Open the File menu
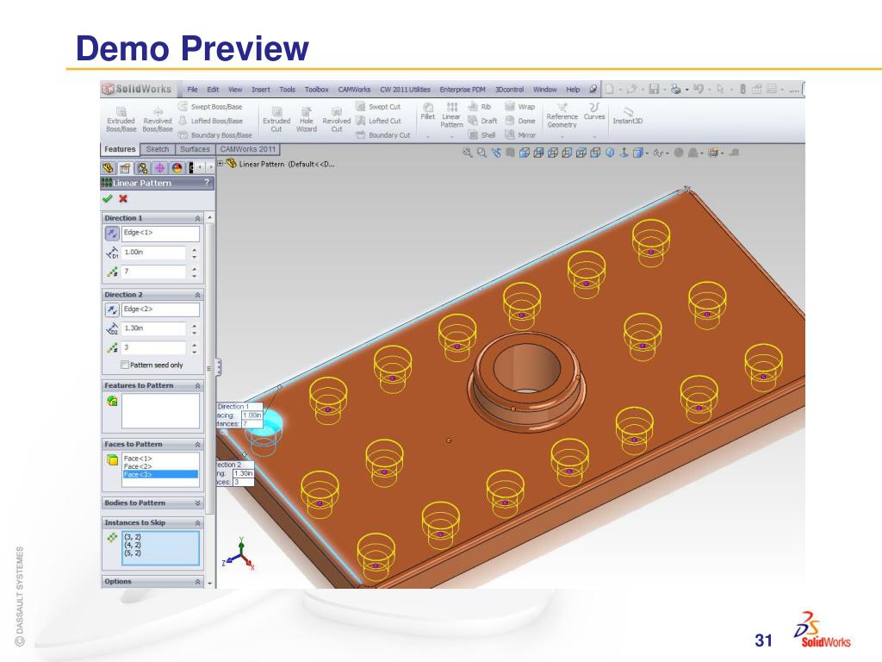The width and height of the screenshot is (882, 662). (x=192, y=90)
